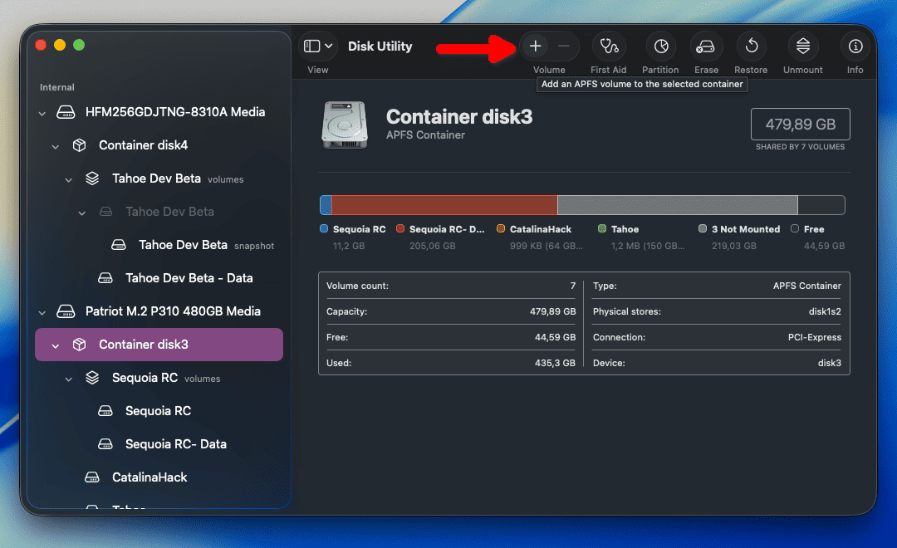Click the add APFS volume plus button

point(536,46)
